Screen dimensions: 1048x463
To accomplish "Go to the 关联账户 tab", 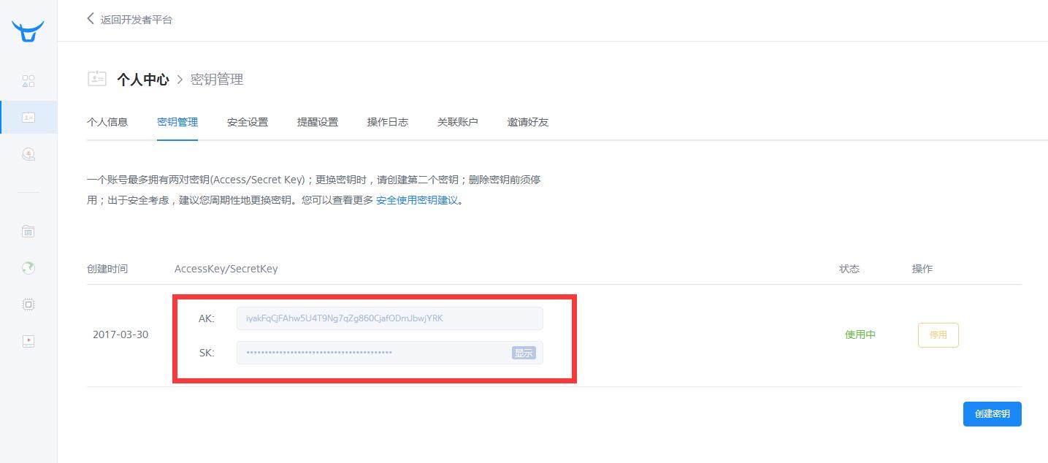I will point(458,122).
